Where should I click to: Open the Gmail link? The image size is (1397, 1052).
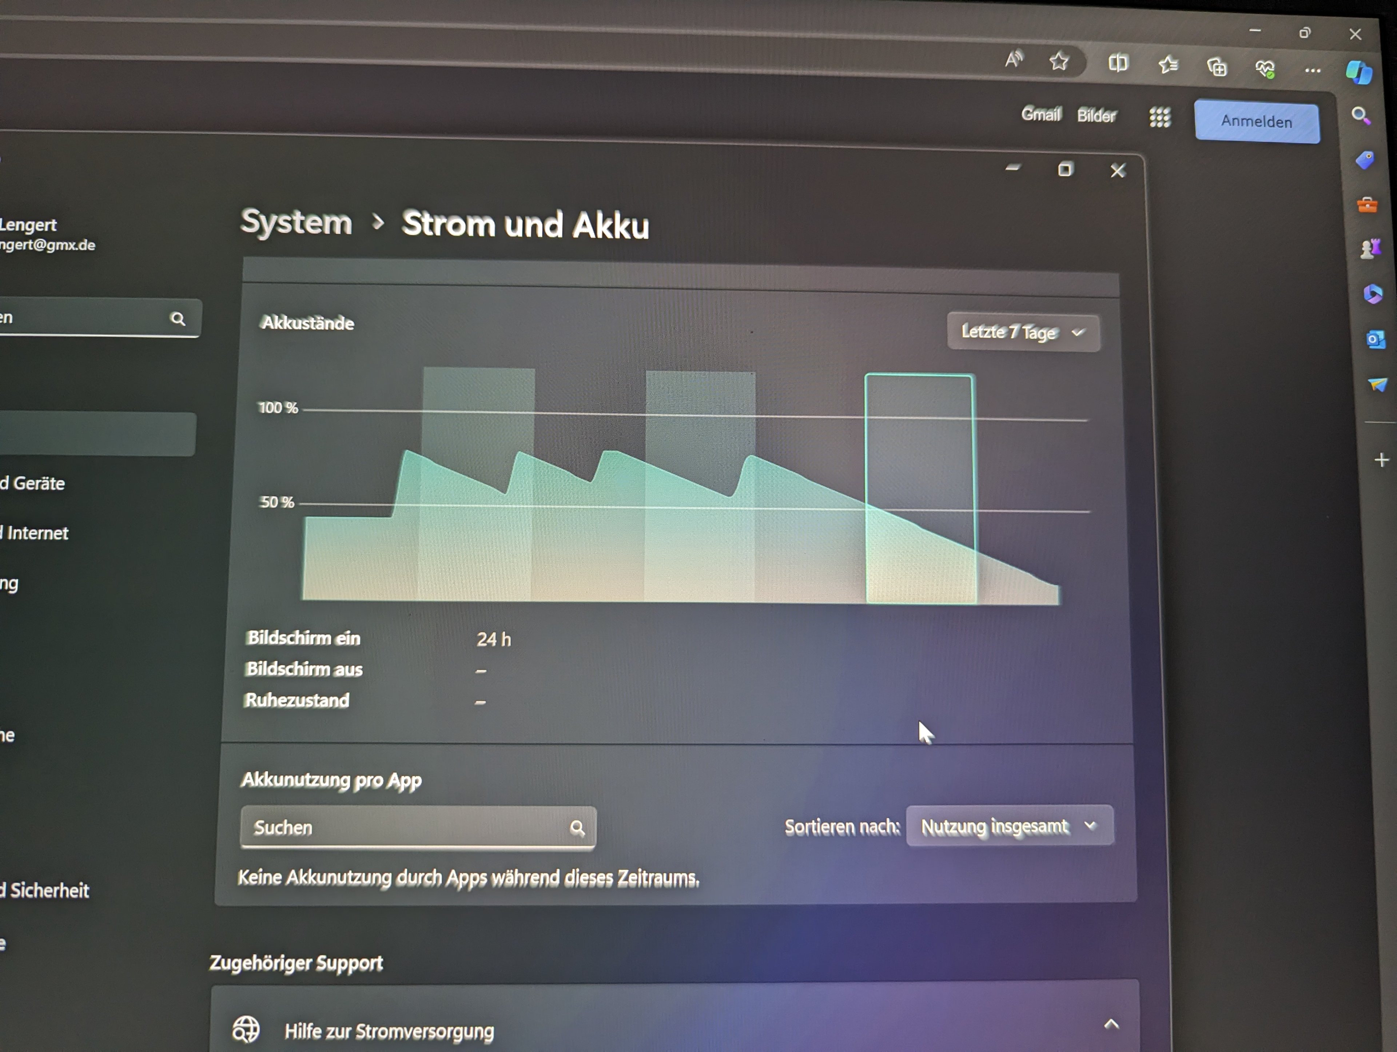[x=1041, y=114]
